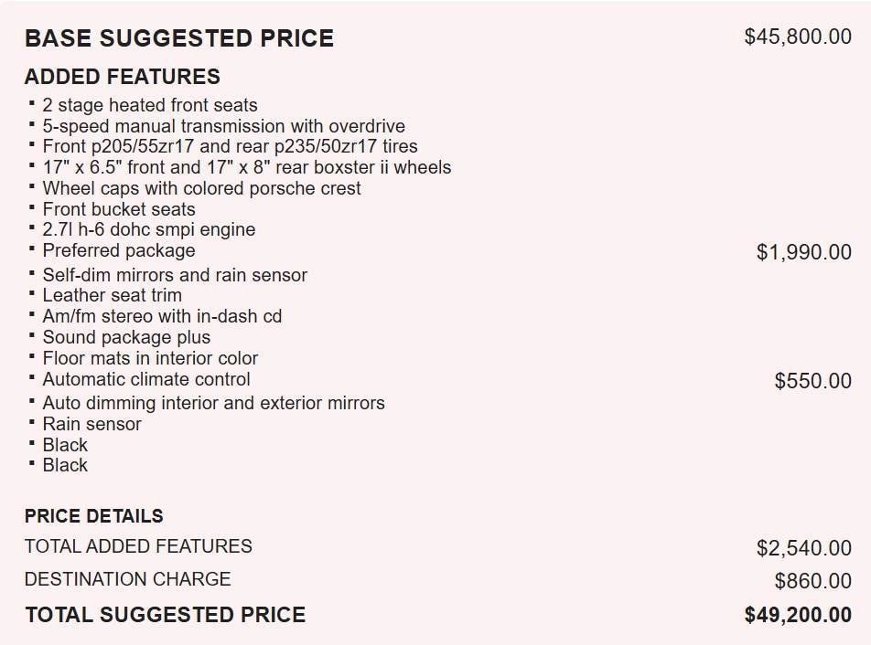Click the Added Features heading
The image size is (871, 645).
(x=122, y=77)
